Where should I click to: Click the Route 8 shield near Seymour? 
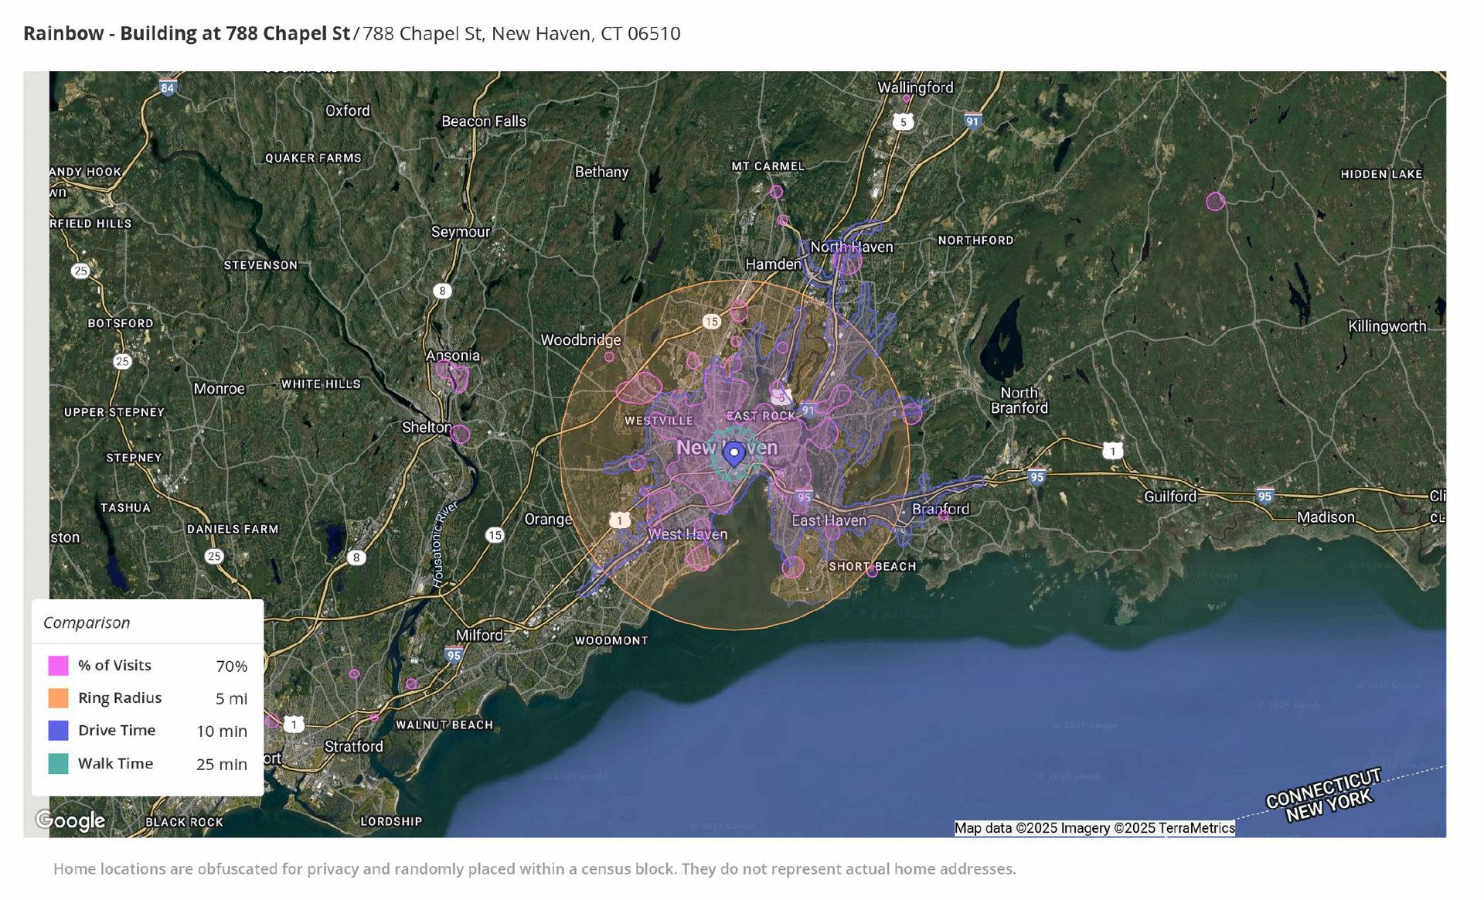[442, 291]
